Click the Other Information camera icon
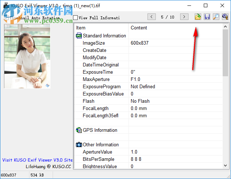The height and width of the screenshot is (179, 231). pos(79,145)
